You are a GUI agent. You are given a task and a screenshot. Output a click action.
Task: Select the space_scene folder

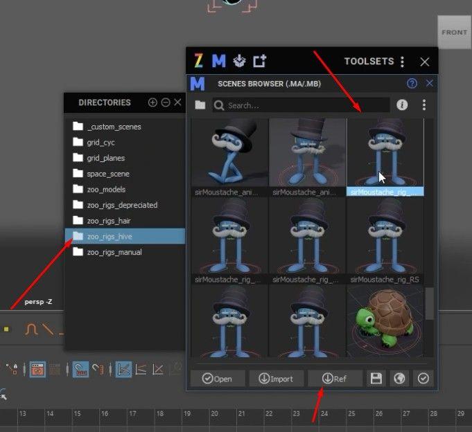[125, 174]
